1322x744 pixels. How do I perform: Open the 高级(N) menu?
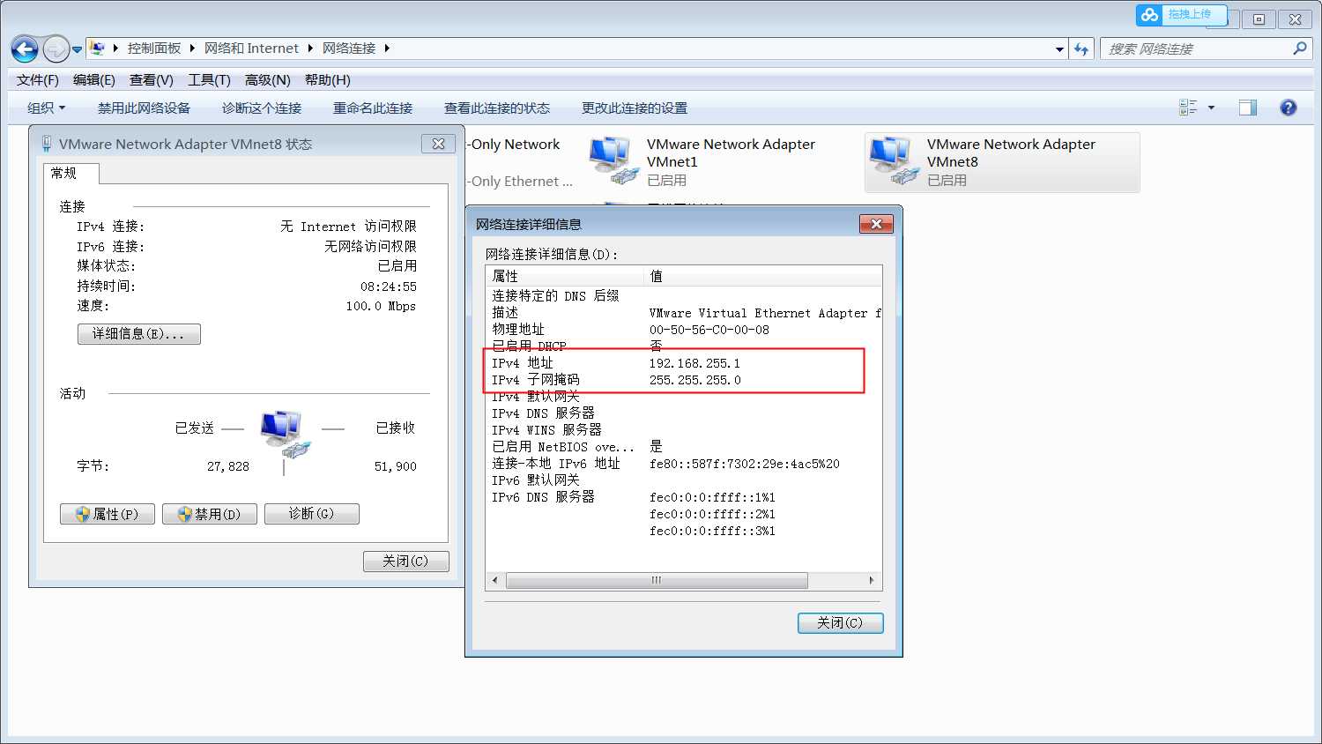tap(268, 80)
